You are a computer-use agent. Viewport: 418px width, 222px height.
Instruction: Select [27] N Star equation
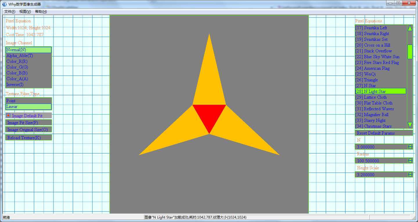[x=381, y=86]
